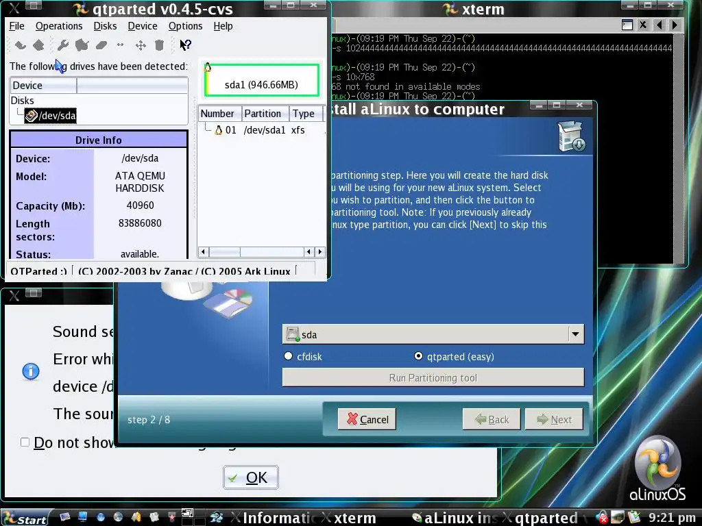This screenshot has height=526, width=702.
Task: Click the Resize double-arrow icon in qtparted
Action: coord(120,45)
